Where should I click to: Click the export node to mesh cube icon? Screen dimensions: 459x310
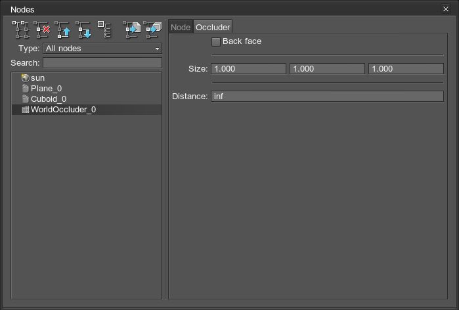[x=152, y=30]
